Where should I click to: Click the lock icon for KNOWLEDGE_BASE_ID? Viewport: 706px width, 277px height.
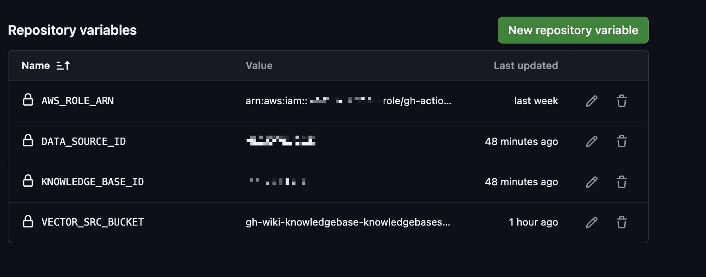click(x=28, y=182)
